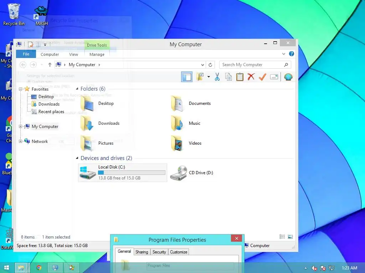Image resolution: width=365 pixels, height=273 pixels.
Task: Go up one level with up arrow
Action: (x=50, y=65)
